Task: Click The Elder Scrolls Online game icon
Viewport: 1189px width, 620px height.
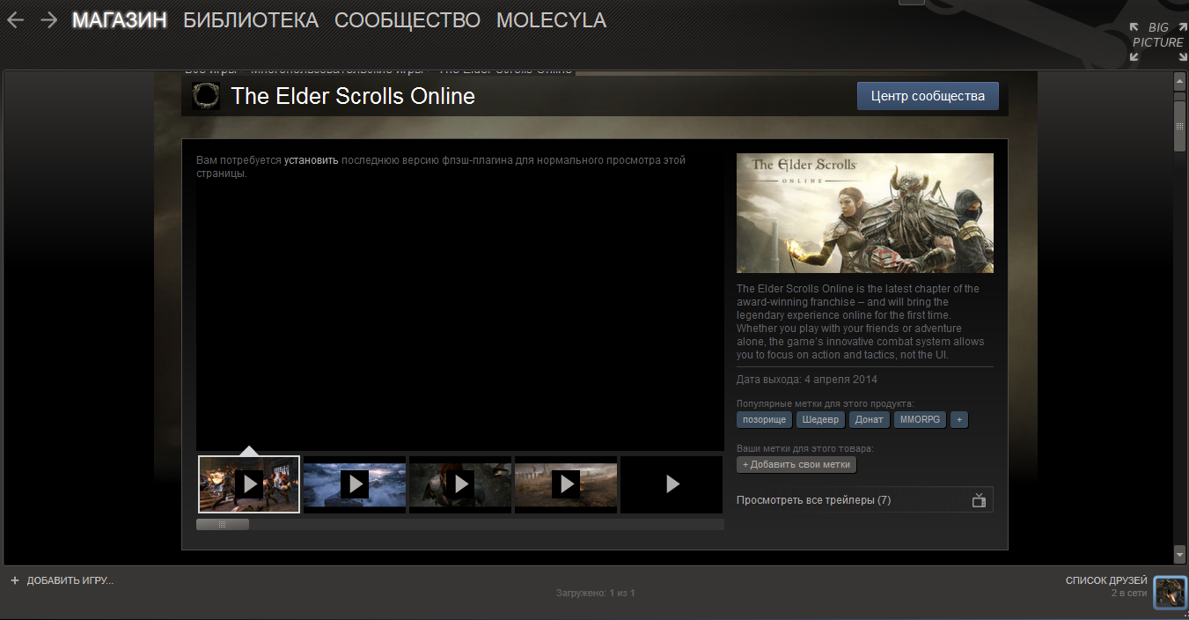Action: [x=206, y=96]
